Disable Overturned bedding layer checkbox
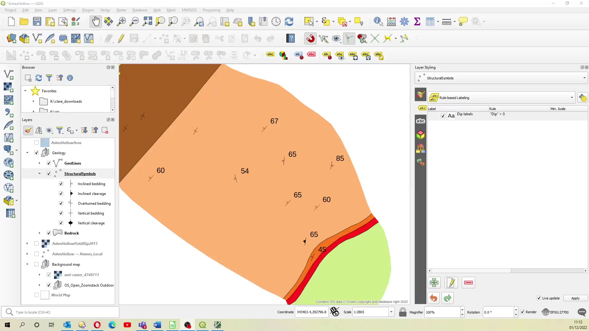This screenshot has width=589, height=331. coord(61,203)
